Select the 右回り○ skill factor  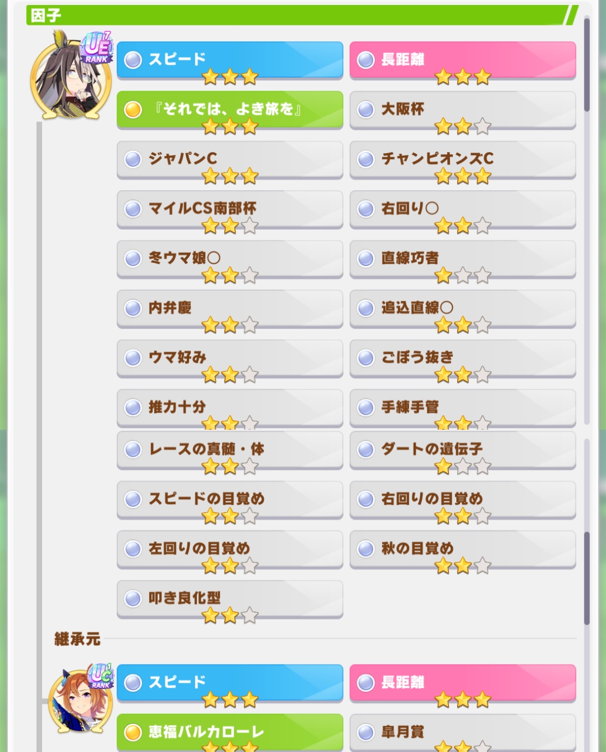point(463,210)
